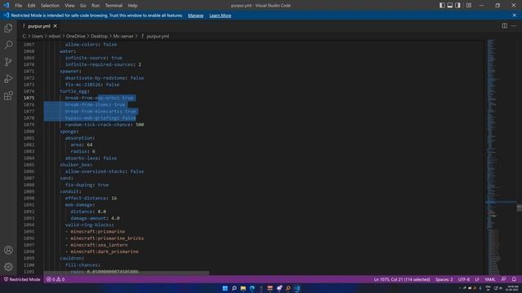Close the purpur.yml editor tab
Image resolution: width=522 pixels, height=293 pixels.
55,26
